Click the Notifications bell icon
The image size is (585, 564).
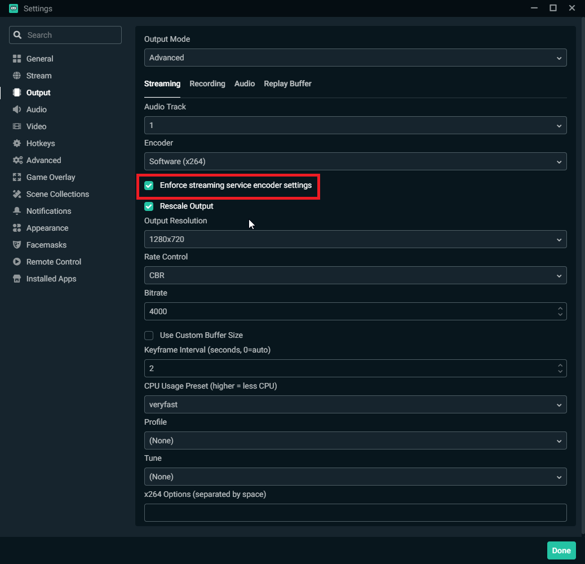coord(17,211)
